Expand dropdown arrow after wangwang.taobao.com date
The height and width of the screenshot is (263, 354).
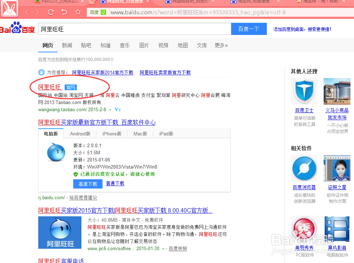[110, 110]
